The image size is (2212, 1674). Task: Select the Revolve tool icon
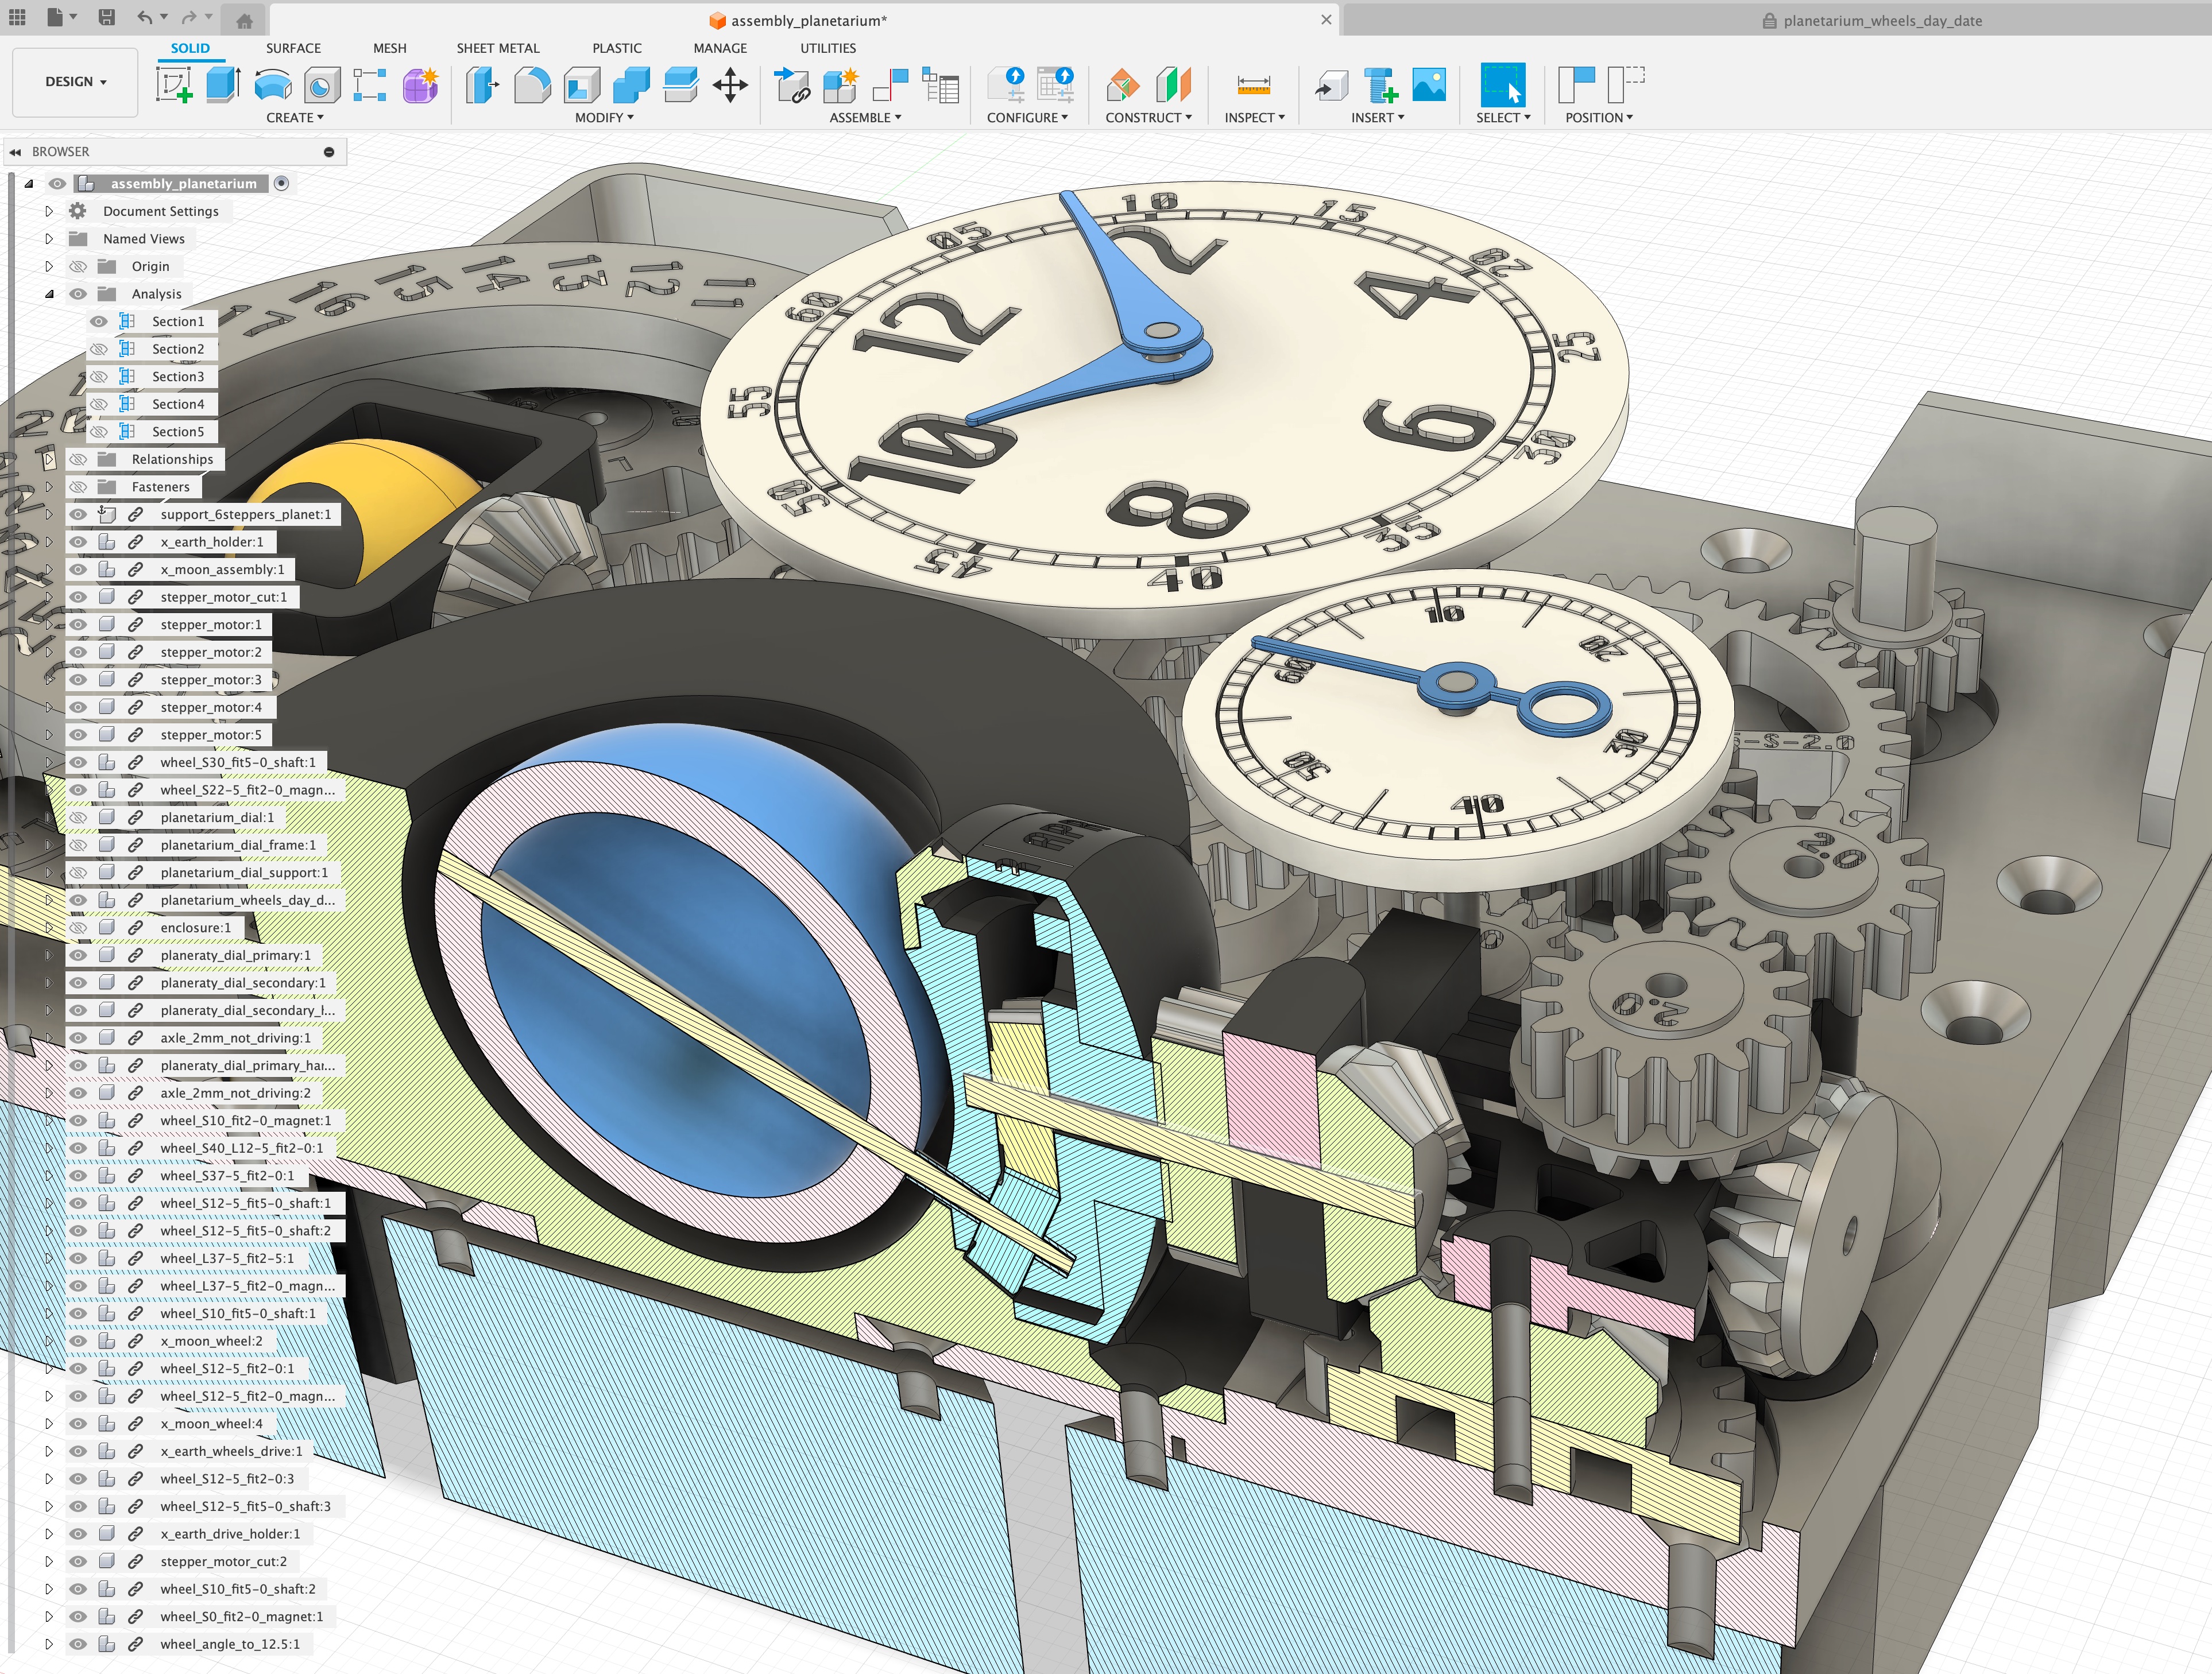(x=273, y=86)
